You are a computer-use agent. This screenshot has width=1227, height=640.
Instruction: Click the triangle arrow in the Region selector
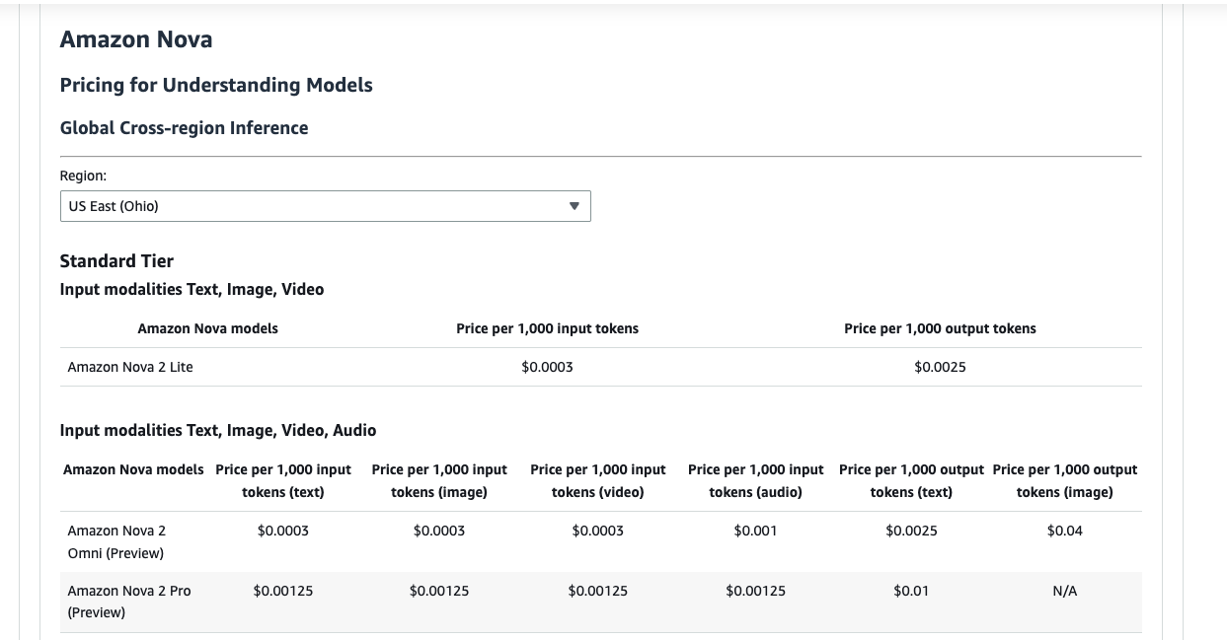pos(575,206)
